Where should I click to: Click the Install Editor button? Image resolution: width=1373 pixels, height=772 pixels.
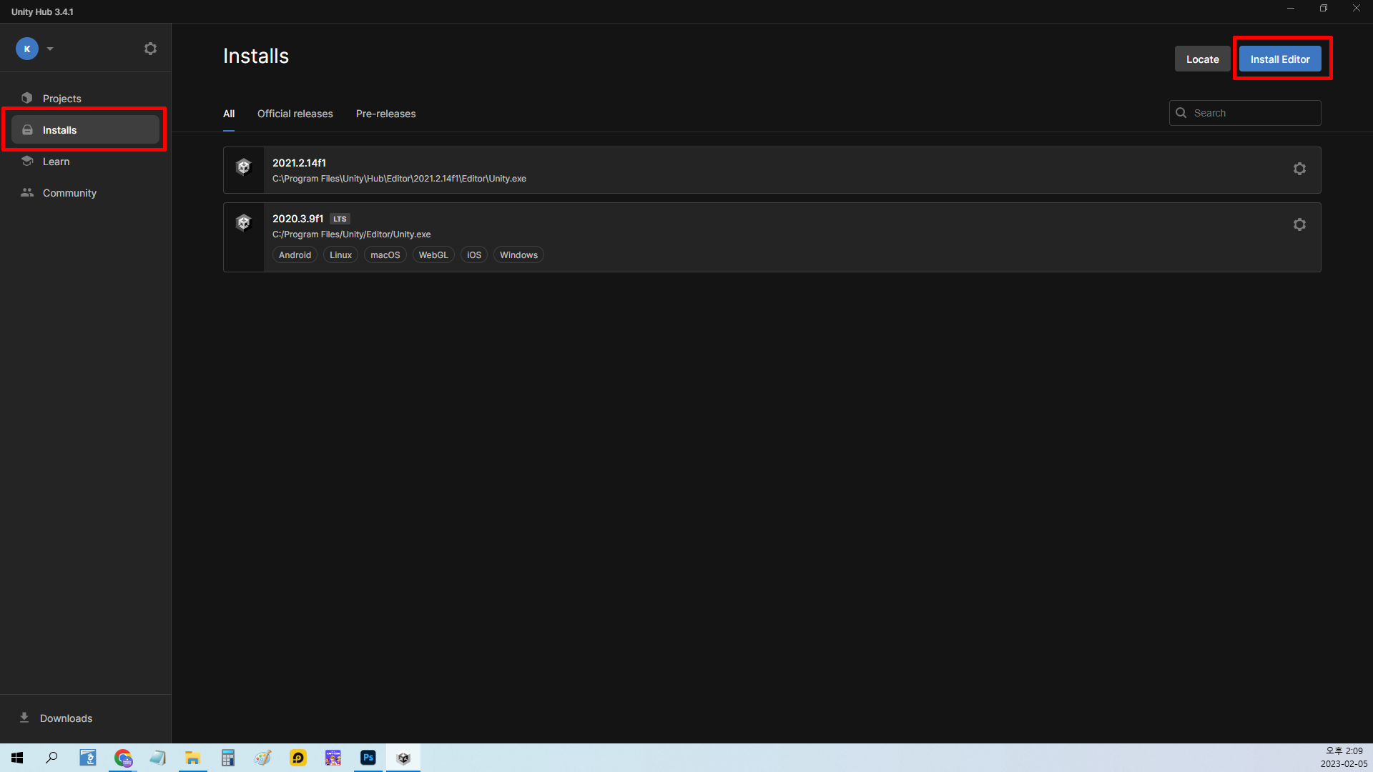tap(1279, 59)
